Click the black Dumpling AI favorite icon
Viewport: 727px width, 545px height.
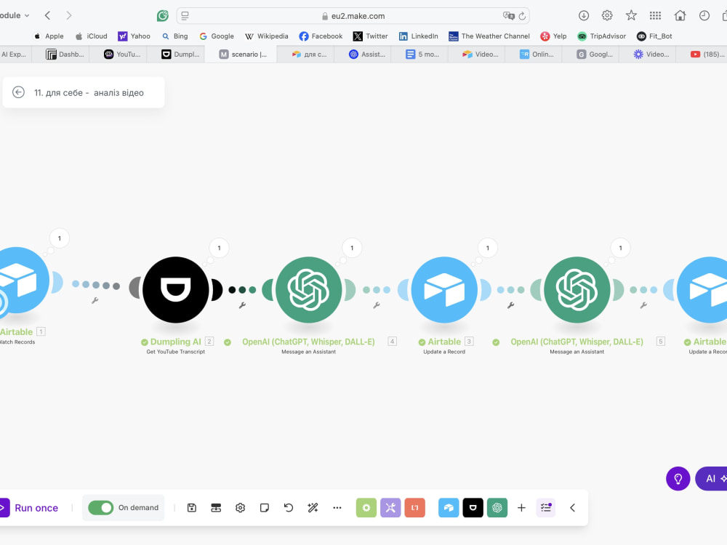click(473, 508)
